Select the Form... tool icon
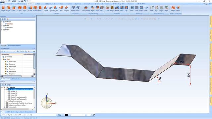Image resolution: width=212 pixels, height=119 pixels. click(137, 8)
